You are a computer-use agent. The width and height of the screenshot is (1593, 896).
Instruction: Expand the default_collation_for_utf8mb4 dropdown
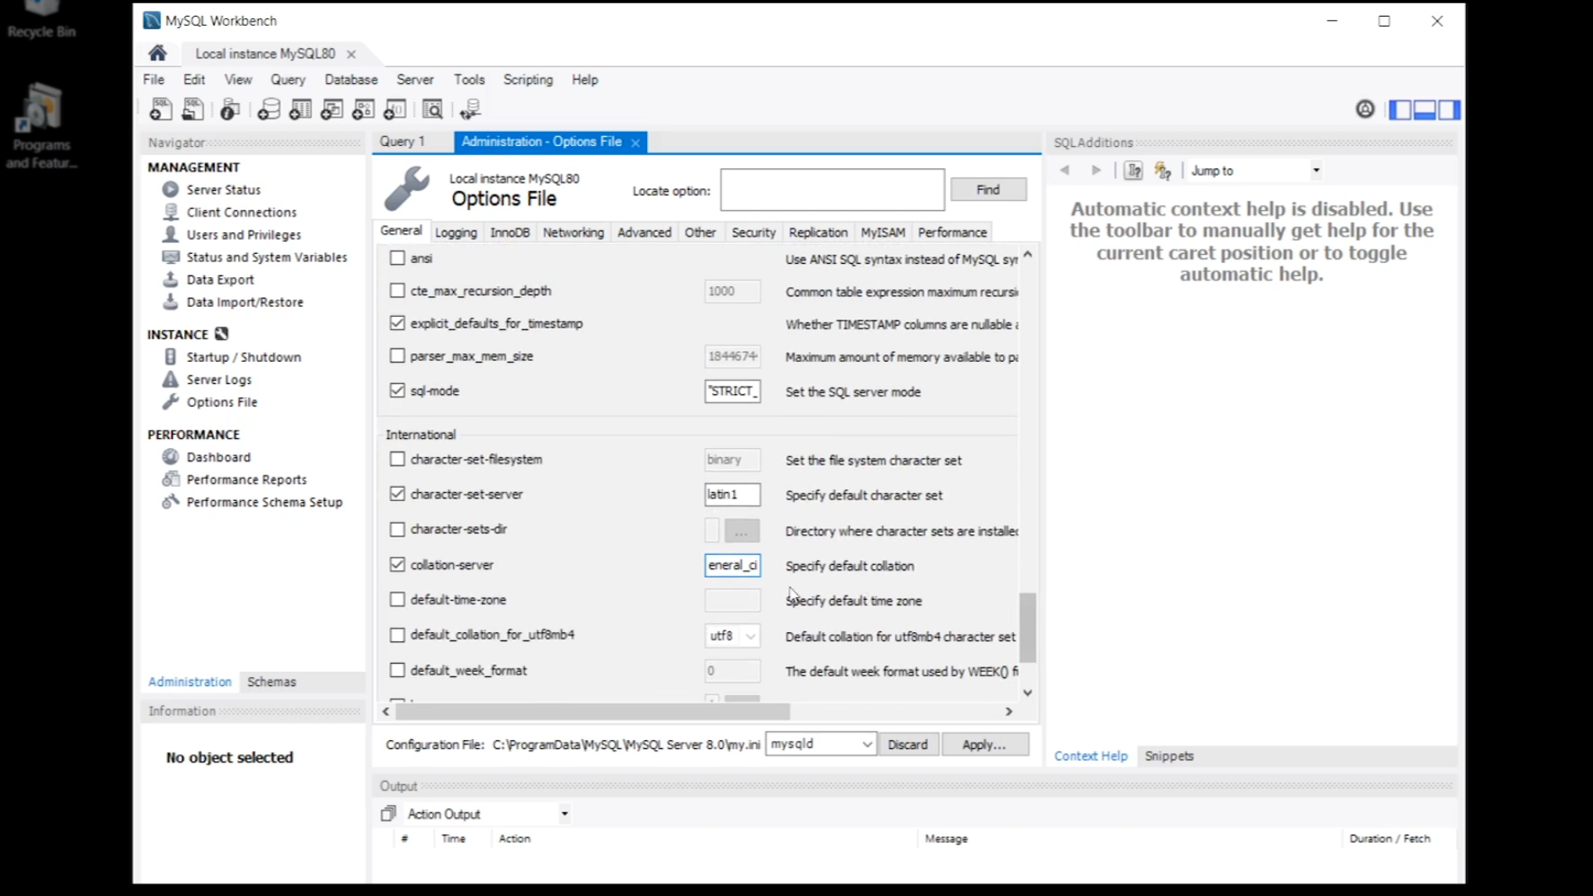click(750, 636)
